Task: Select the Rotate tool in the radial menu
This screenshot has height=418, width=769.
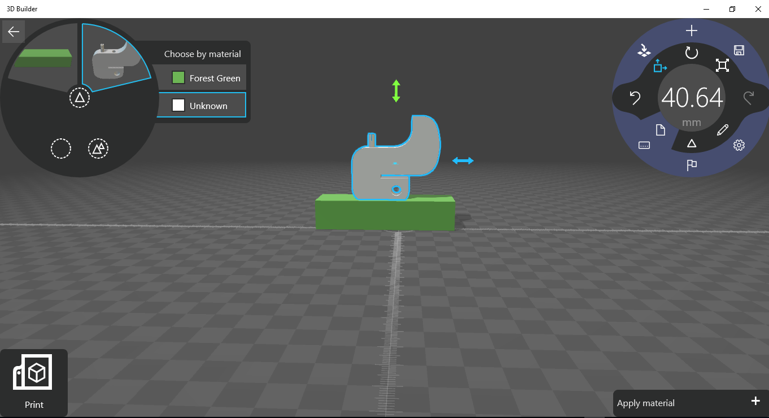Action: pos(691,53)
